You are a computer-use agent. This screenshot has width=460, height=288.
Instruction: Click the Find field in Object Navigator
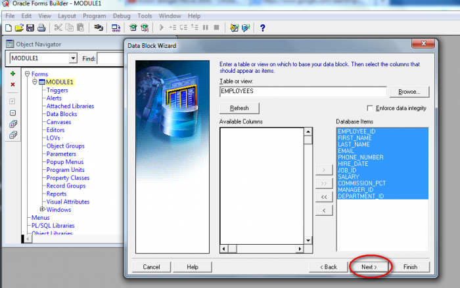coord(110,58)
